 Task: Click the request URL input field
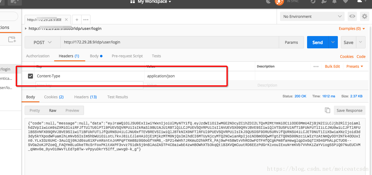point(170,42)
